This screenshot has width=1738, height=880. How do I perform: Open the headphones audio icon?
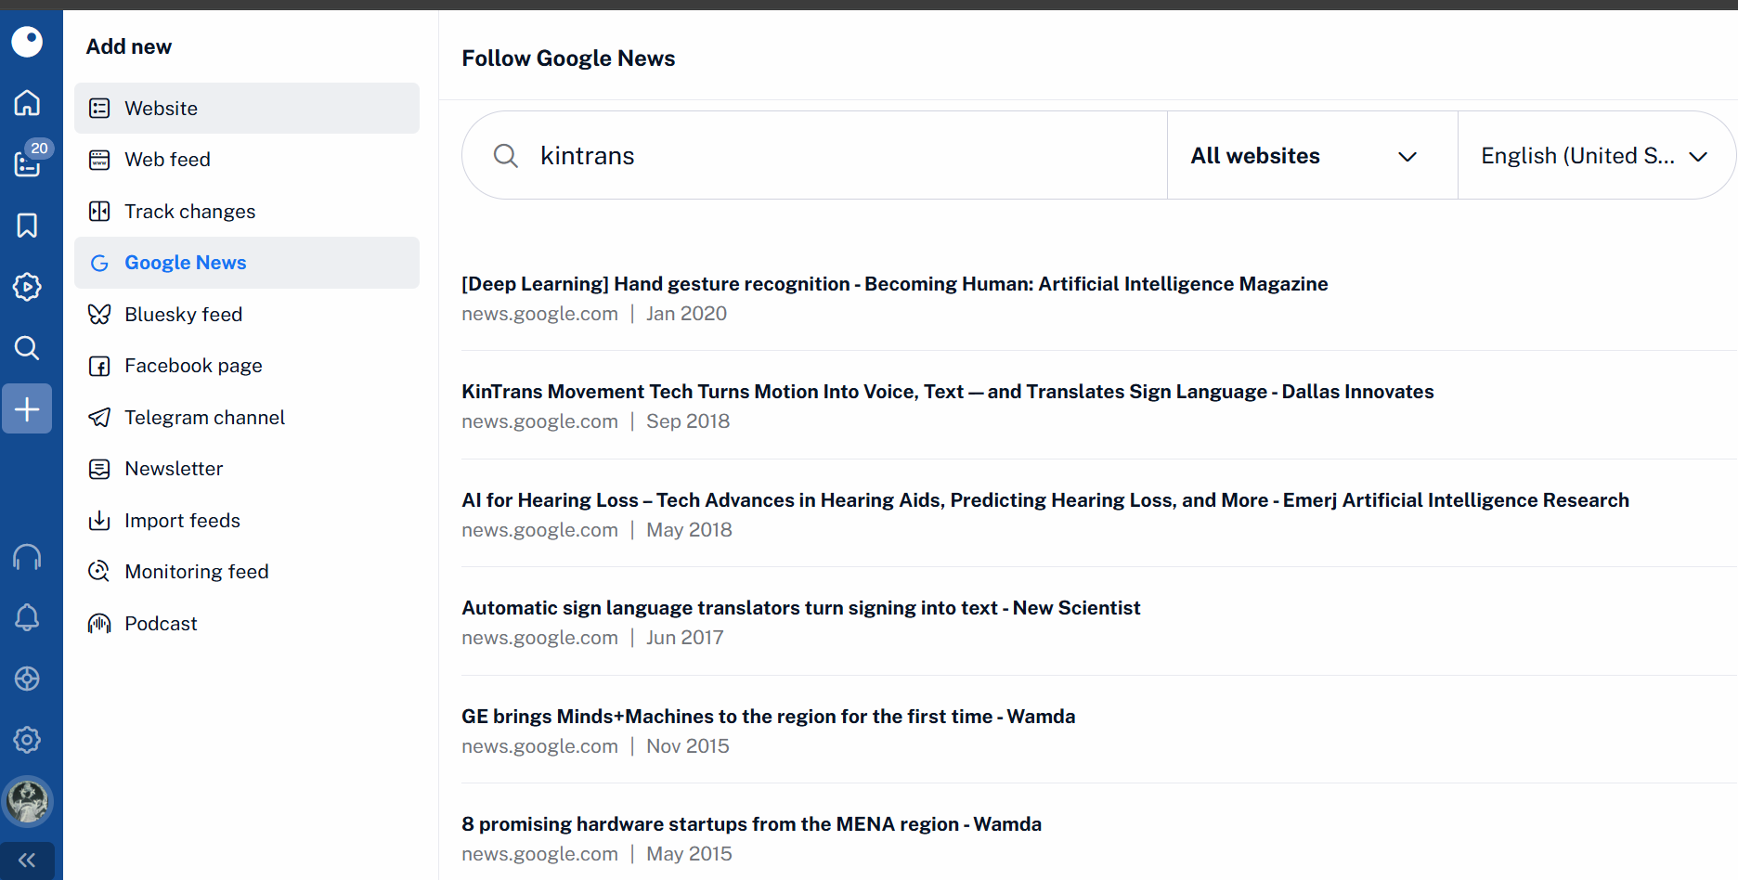(27, 557)
